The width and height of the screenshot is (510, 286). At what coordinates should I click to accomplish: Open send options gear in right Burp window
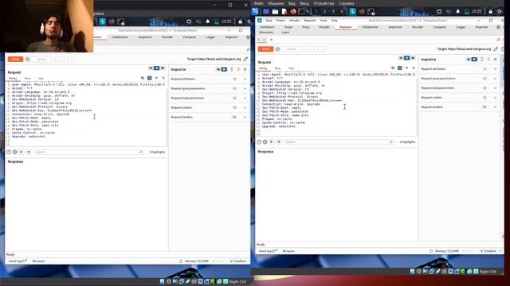(277, 49)
